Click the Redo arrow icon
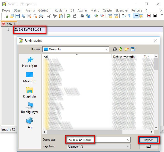Screen dimensions: 164x152 click(74, 16)
